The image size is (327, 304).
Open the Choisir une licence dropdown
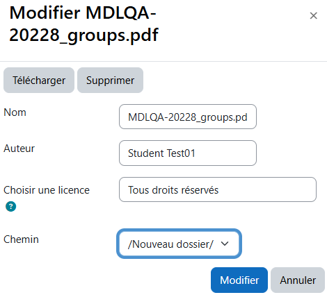pos(218,189)
